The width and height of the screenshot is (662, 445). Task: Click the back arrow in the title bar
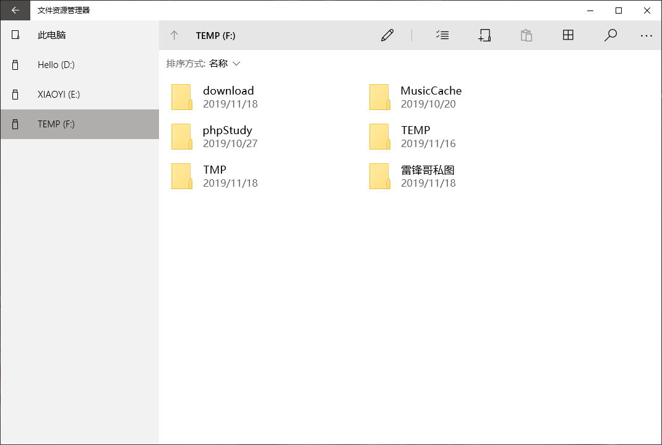tap(15, 11)
